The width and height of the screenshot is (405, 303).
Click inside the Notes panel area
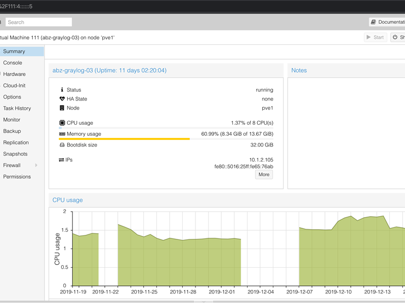coord(346,131)
